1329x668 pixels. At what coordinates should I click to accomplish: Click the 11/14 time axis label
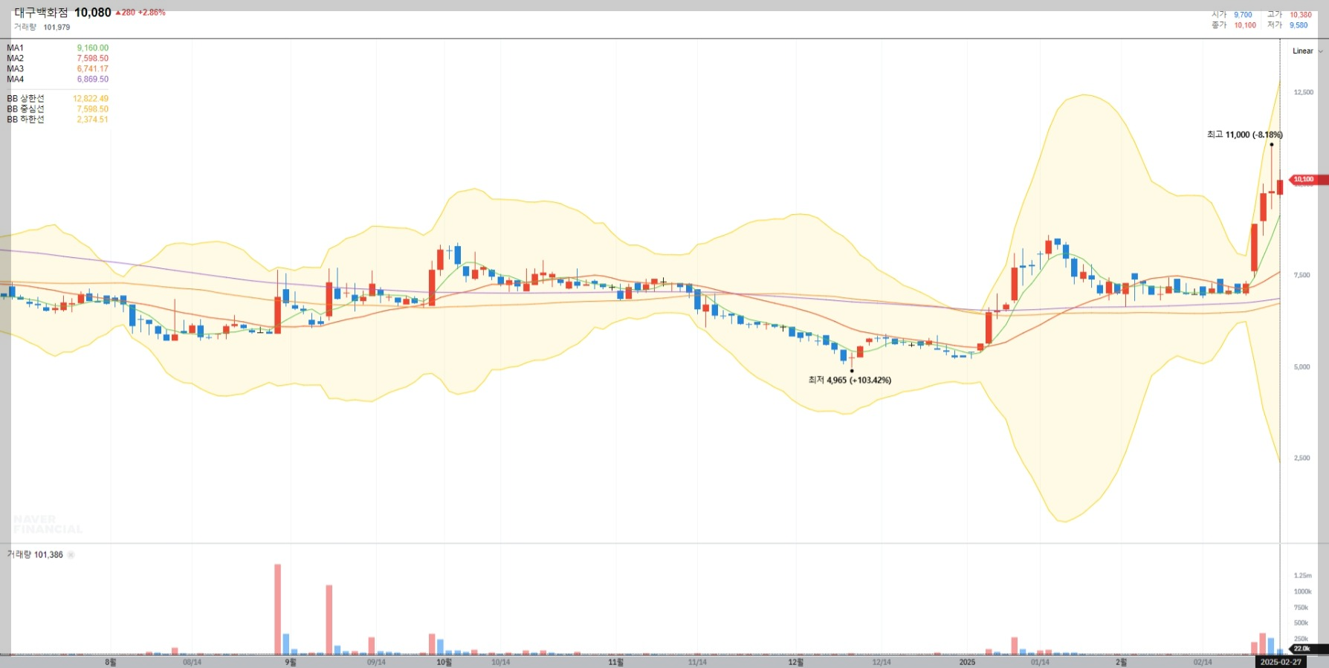(x=697, y=662)
